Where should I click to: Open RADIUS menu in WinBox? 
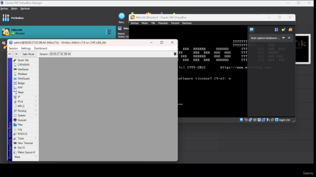[22, 134]
